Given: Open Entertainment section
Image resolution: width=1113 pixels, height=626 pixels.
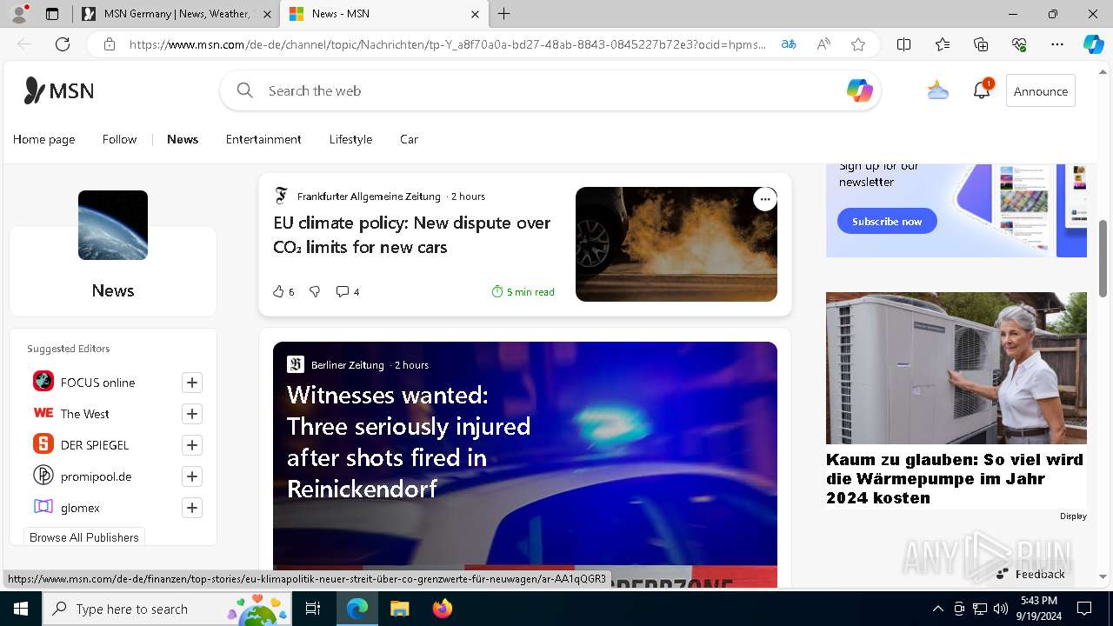Looking at the screenshot, I should click(263, 139).
